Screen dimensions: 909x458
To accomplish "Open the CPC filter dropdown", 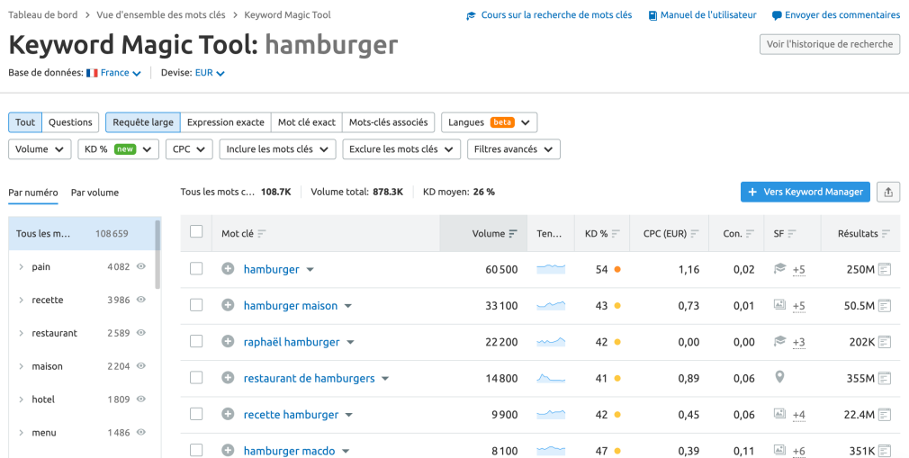I will (x=189, y=149).
